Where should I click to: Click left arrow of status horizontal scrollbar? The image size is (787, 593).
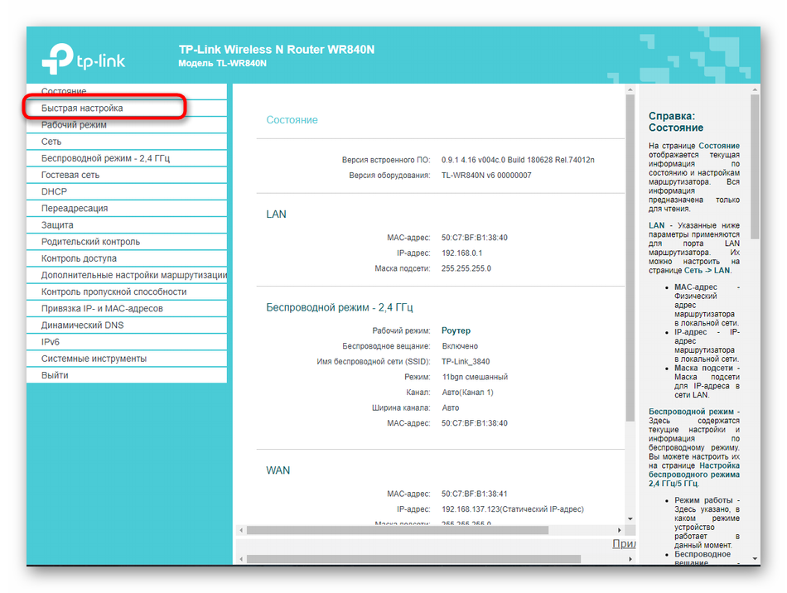(241, 530)
